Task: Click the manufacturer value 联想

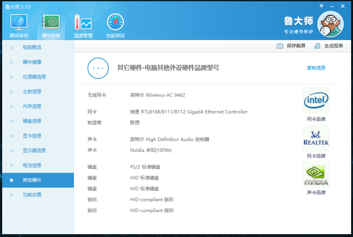Action: tap(135, 123)
